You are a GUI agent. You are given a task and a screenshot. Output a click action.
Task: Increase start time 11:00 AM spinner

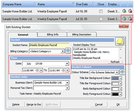37,69
